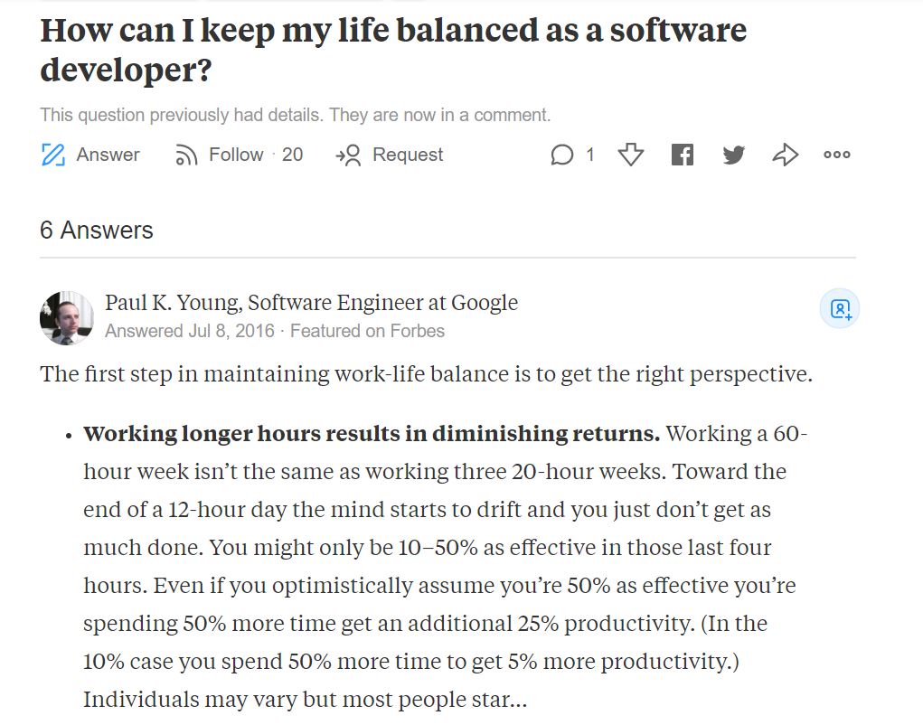Click the feed icon beside Follow
Screen dimensions: 923x725
[x=186, y=155]
